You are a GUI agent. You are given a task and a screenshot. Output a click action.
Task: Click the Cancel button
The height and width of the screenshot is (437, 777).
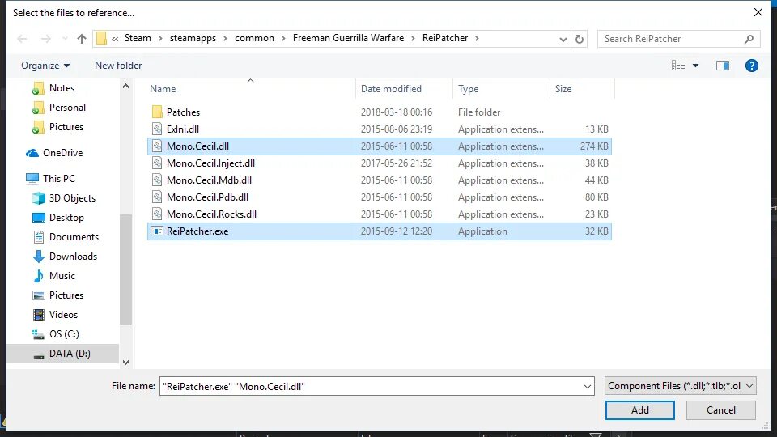point(721,409)
